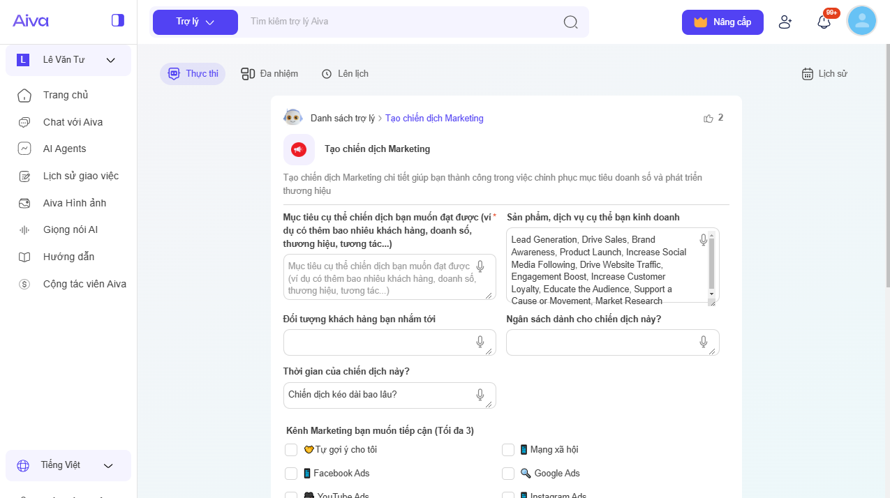Viewport: 890px width, 498px height.
Task: Click the add user invite icon
Action: click(x=785, y=22)
